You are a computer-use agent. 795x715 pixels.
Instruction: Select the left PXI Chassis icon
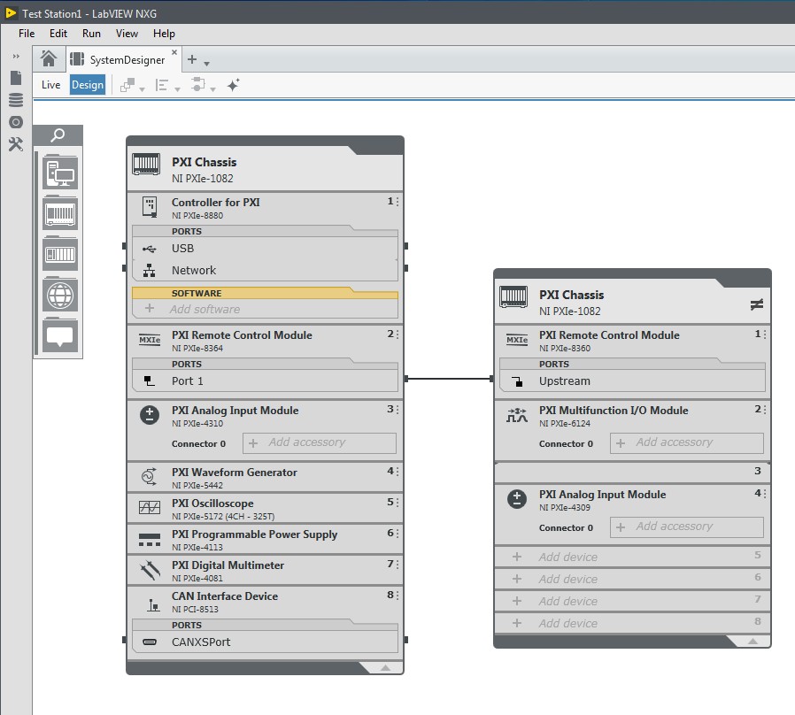pyautogui.click(x=146, y=165)
